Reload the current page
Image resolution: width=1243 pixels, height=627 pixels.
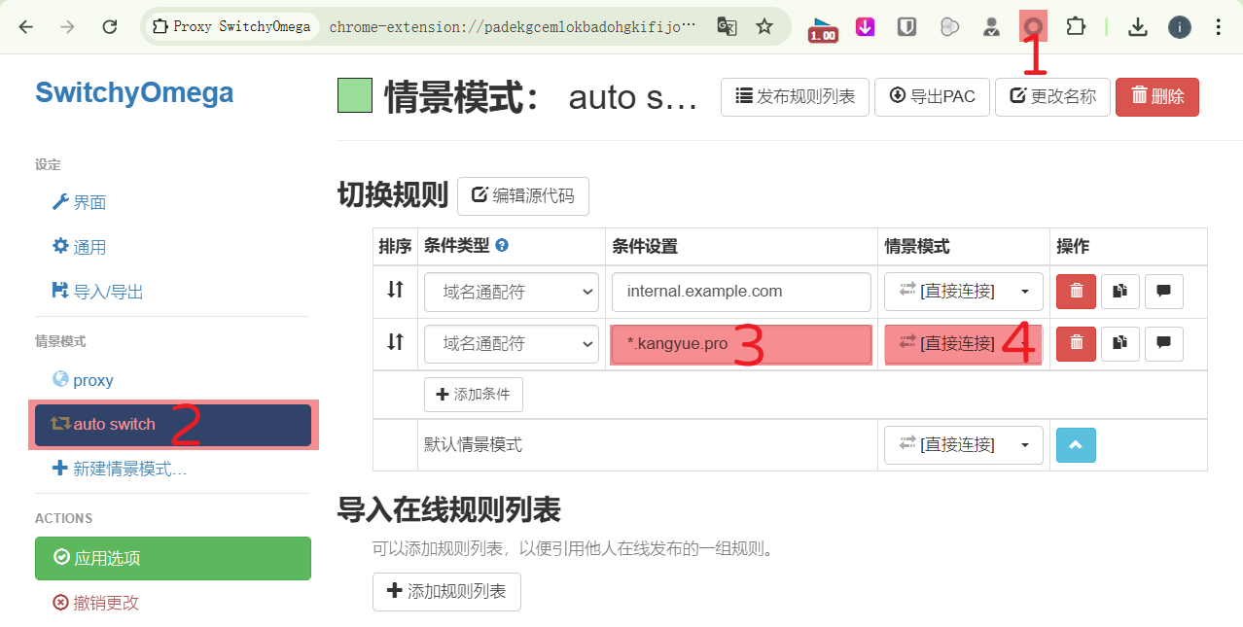[x=110, y=27]
